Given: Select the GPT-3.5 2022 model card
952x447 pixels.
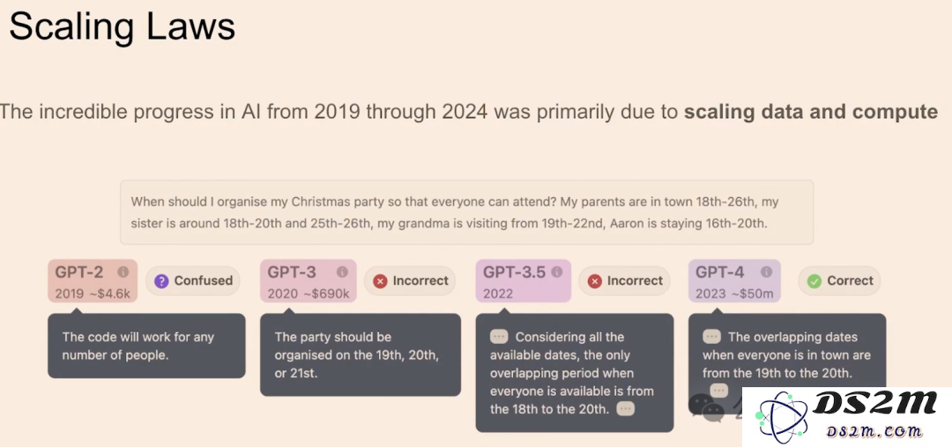Looking at the screenshot, I should point(524,281).
